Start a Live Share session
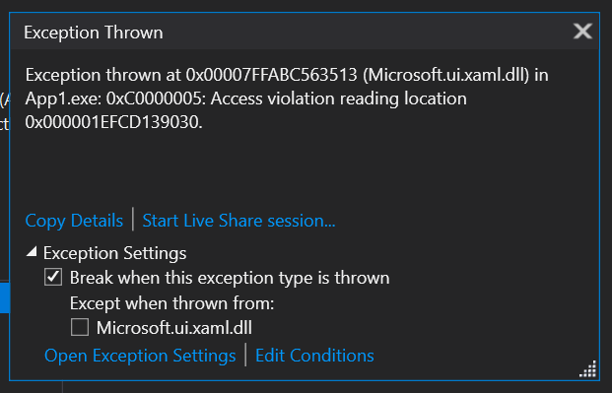This screenshot has height=393, width=612. (x=238, y=221)
